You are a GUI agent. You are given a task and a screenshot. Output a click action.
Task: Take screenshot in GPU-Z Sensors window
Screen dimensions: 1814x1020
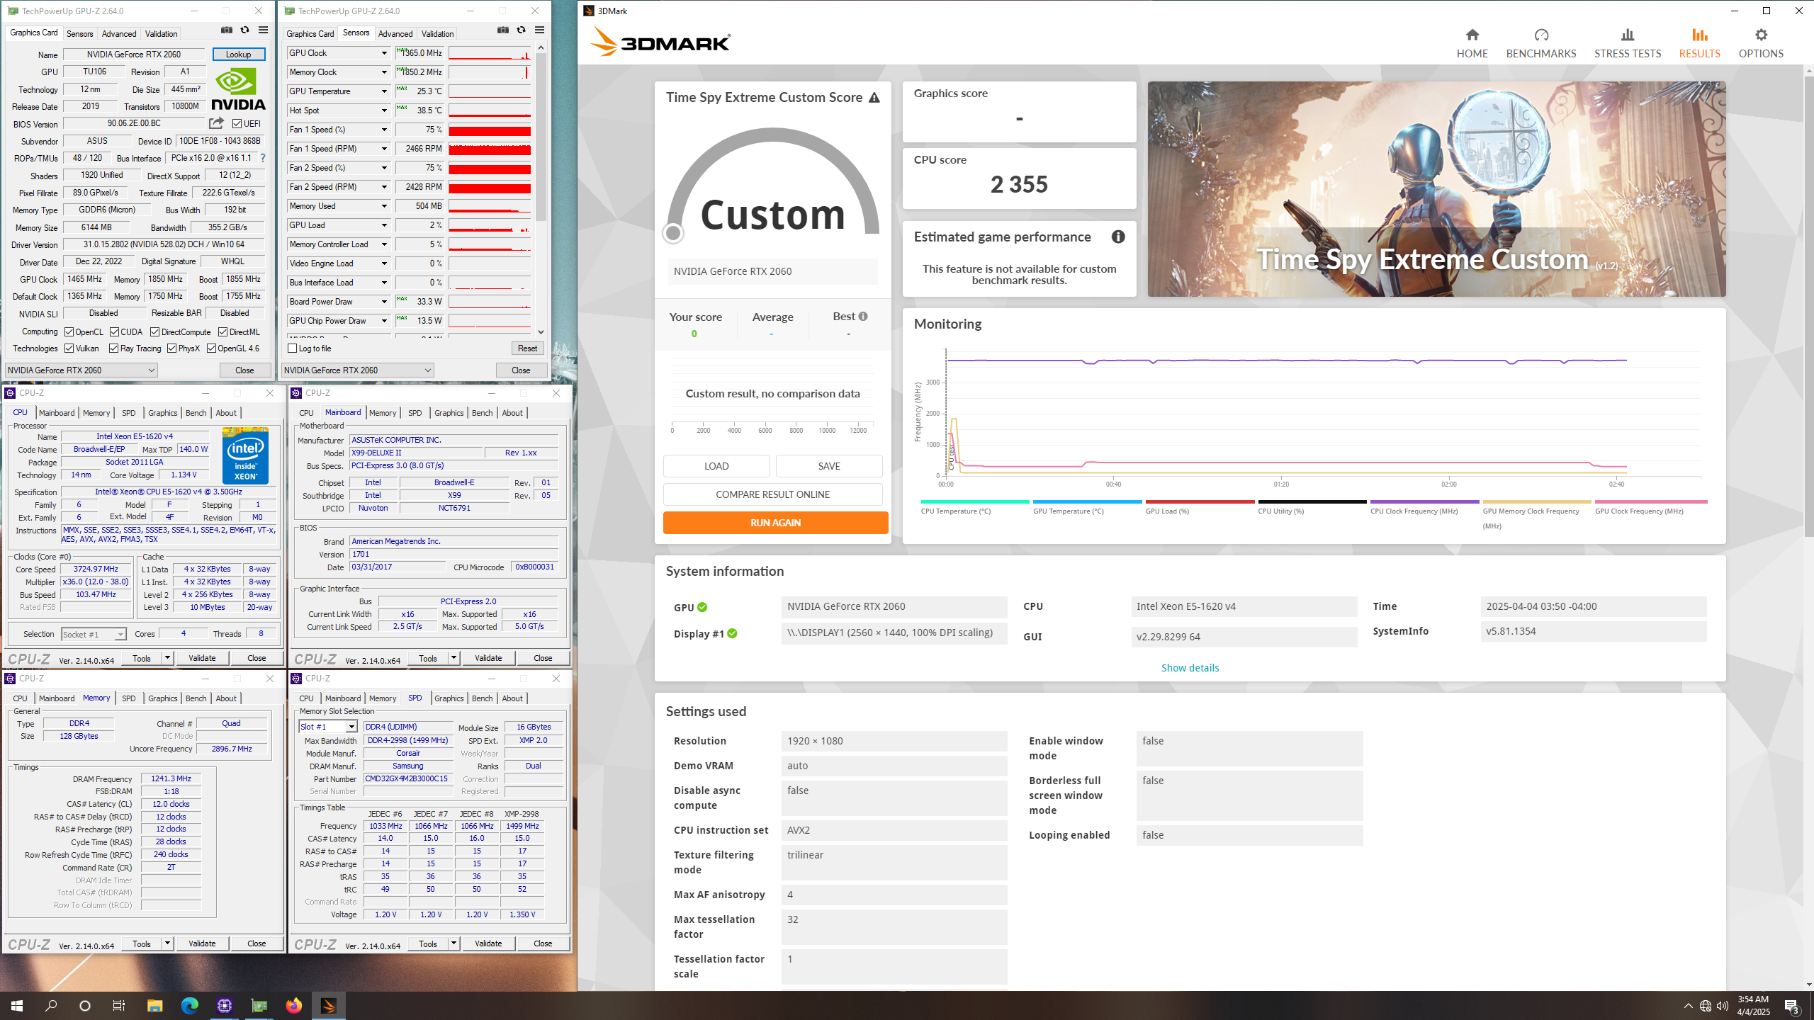tap(503, 30)
